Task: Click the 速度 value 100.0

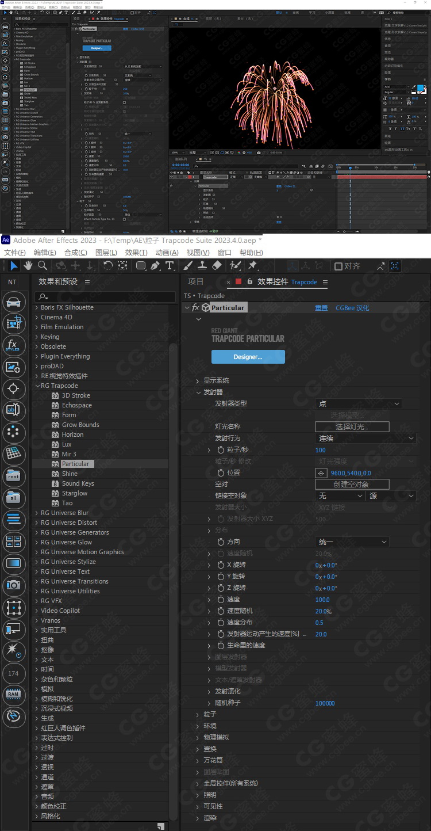Action: point(322,600)
